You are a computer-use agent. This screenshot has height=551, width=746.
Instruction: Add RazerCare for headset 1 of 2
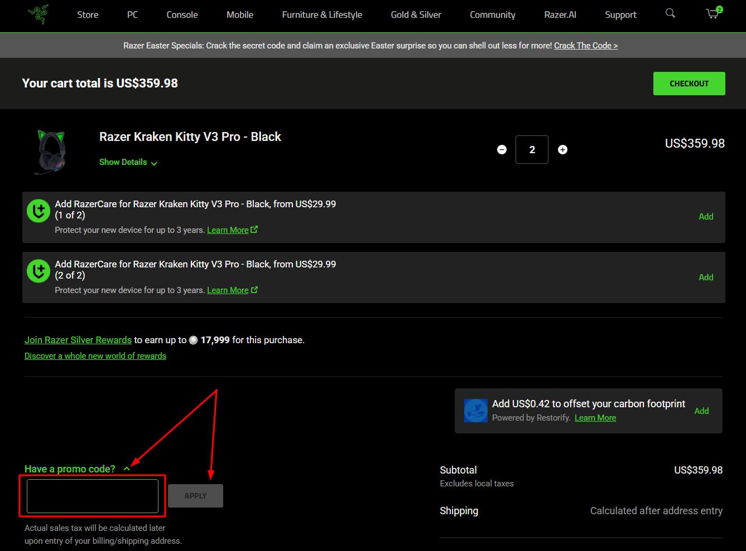706,217
